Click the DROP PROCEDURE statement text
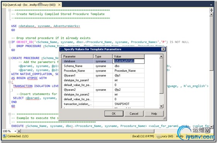The height and width of the screenshot is (143, 217). coord(29,46)
